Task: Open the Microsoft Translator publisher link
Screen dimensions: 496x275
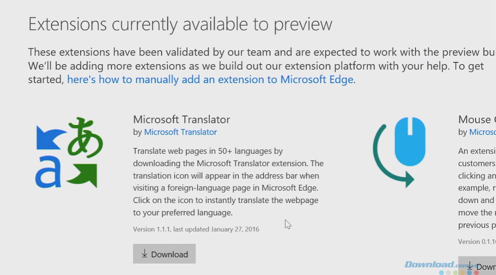Action: (x=180, y=132)
